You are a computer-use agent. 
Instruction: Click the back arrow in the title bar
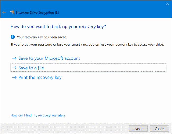tap(4, 12)
